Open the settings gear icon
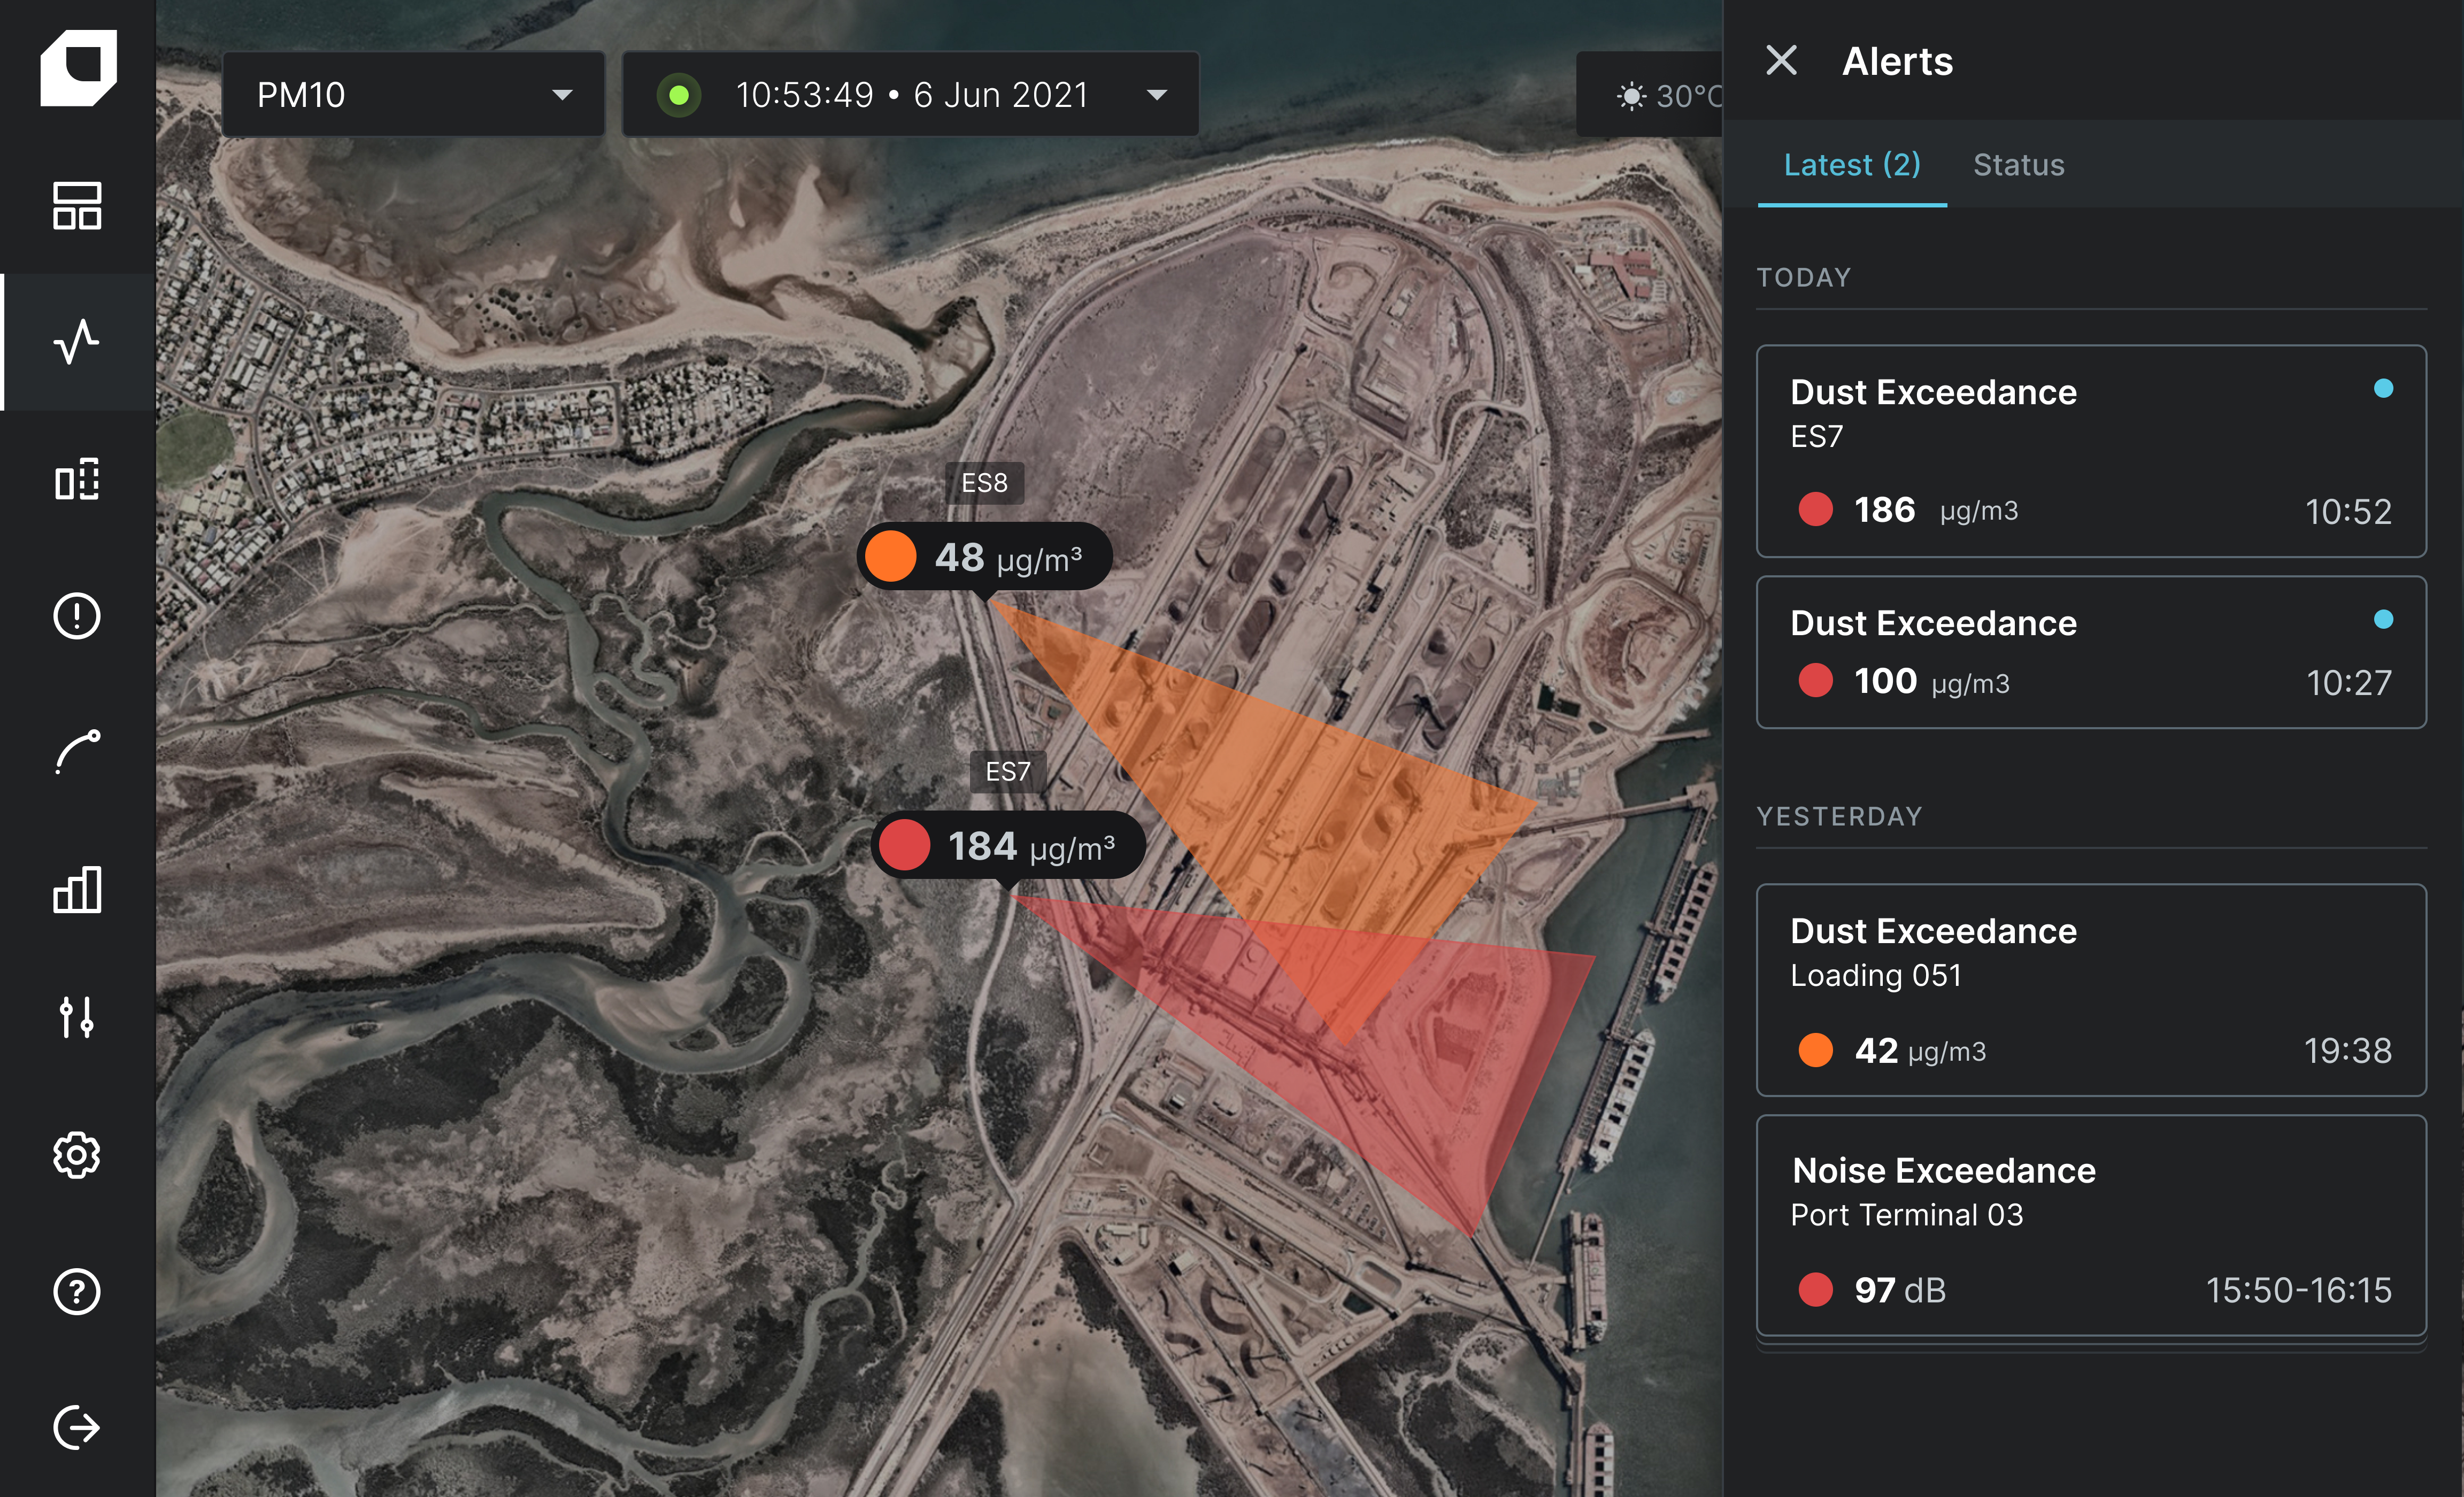2464x1497 pixels. 77,1156
